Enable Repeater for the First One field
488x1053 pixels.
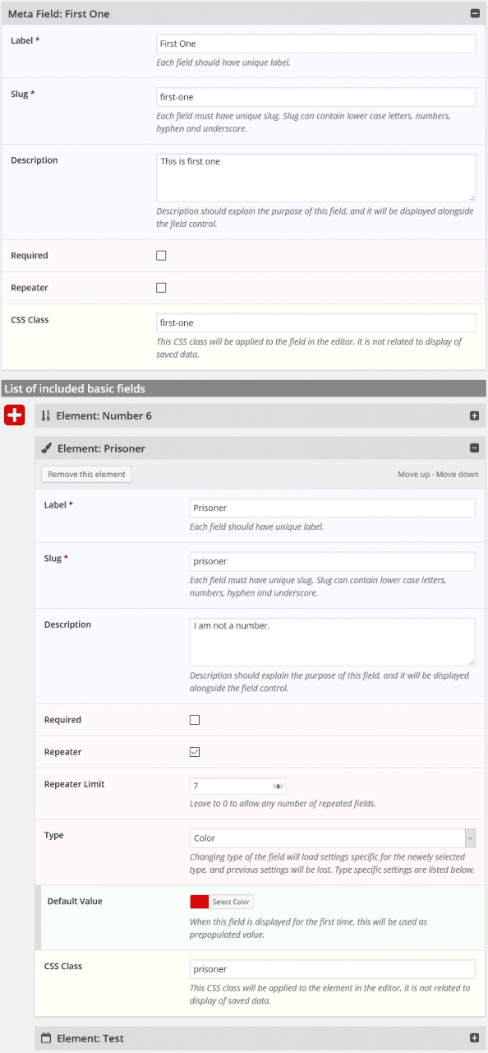pyautogui.click(x=161, y=288)
